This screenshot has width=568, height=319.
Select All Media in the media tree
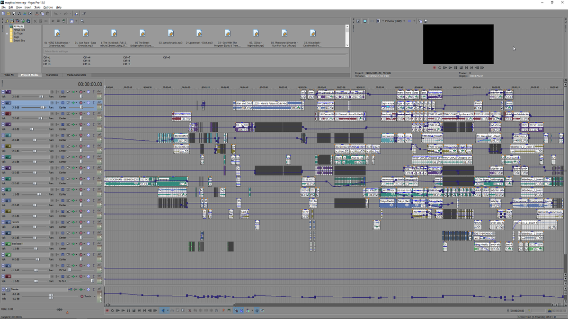coord(18,26)
